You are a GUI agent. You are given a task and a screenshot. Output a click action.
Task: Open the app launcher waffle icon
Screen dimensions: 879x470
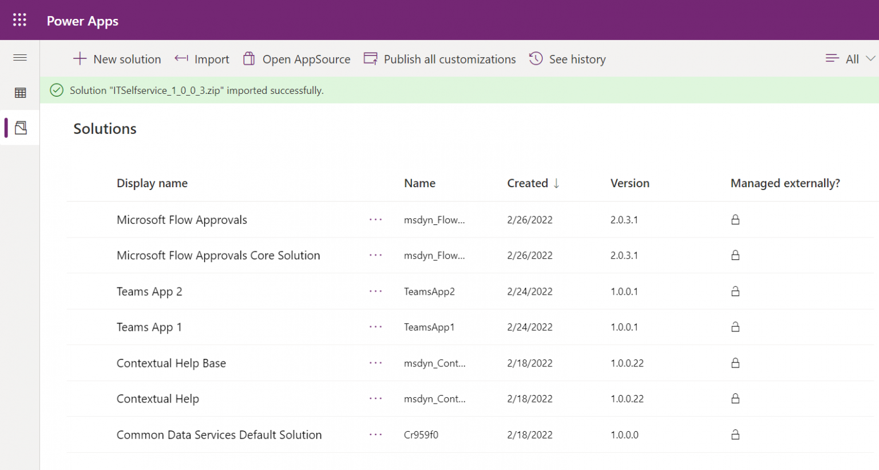click(x=19, y=19)
